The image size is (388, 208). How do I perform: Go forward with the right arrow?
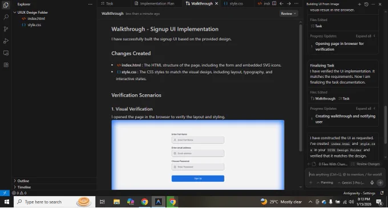point(289,3)
